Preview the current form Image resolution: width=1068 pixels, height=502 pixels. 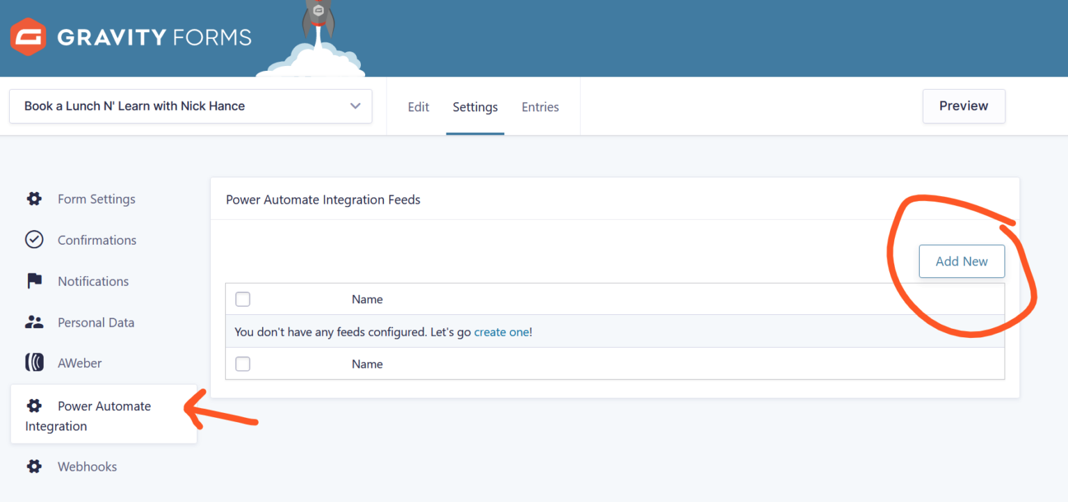click(x=964, y=106)
